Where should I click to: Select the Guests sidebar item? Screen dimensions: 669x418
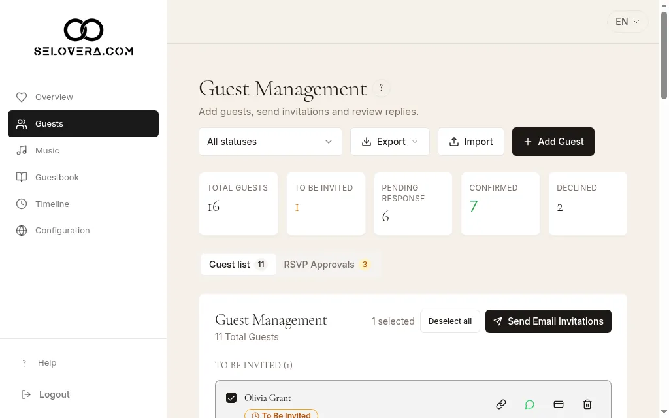coord(83,123)
